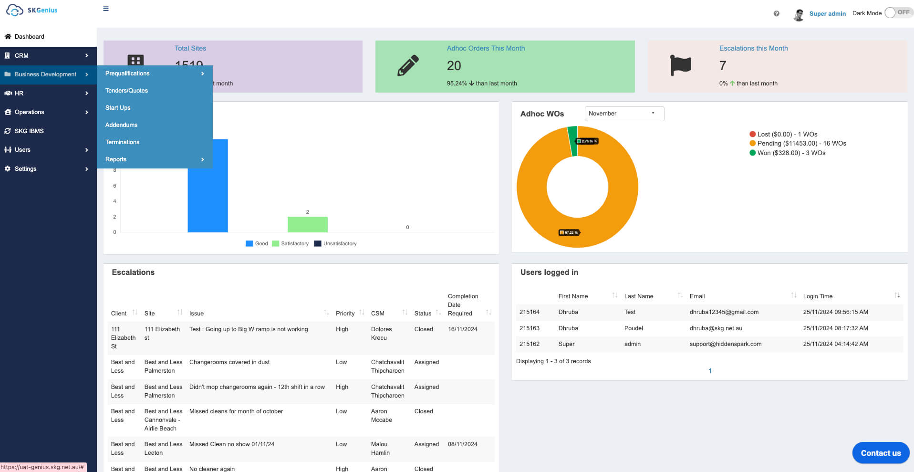The height and width of the screenshot is (472, 914).
Task: Sort users by Login Time arrows
Action: (897, 295)
